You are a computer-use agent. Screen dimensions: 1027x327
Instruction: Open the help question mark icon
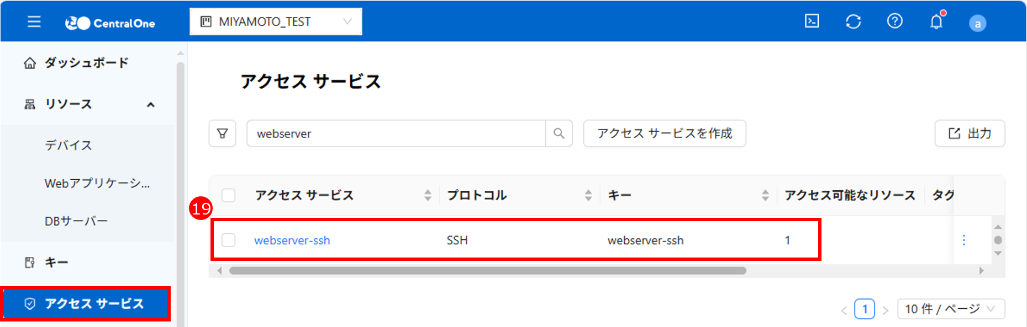894,22
